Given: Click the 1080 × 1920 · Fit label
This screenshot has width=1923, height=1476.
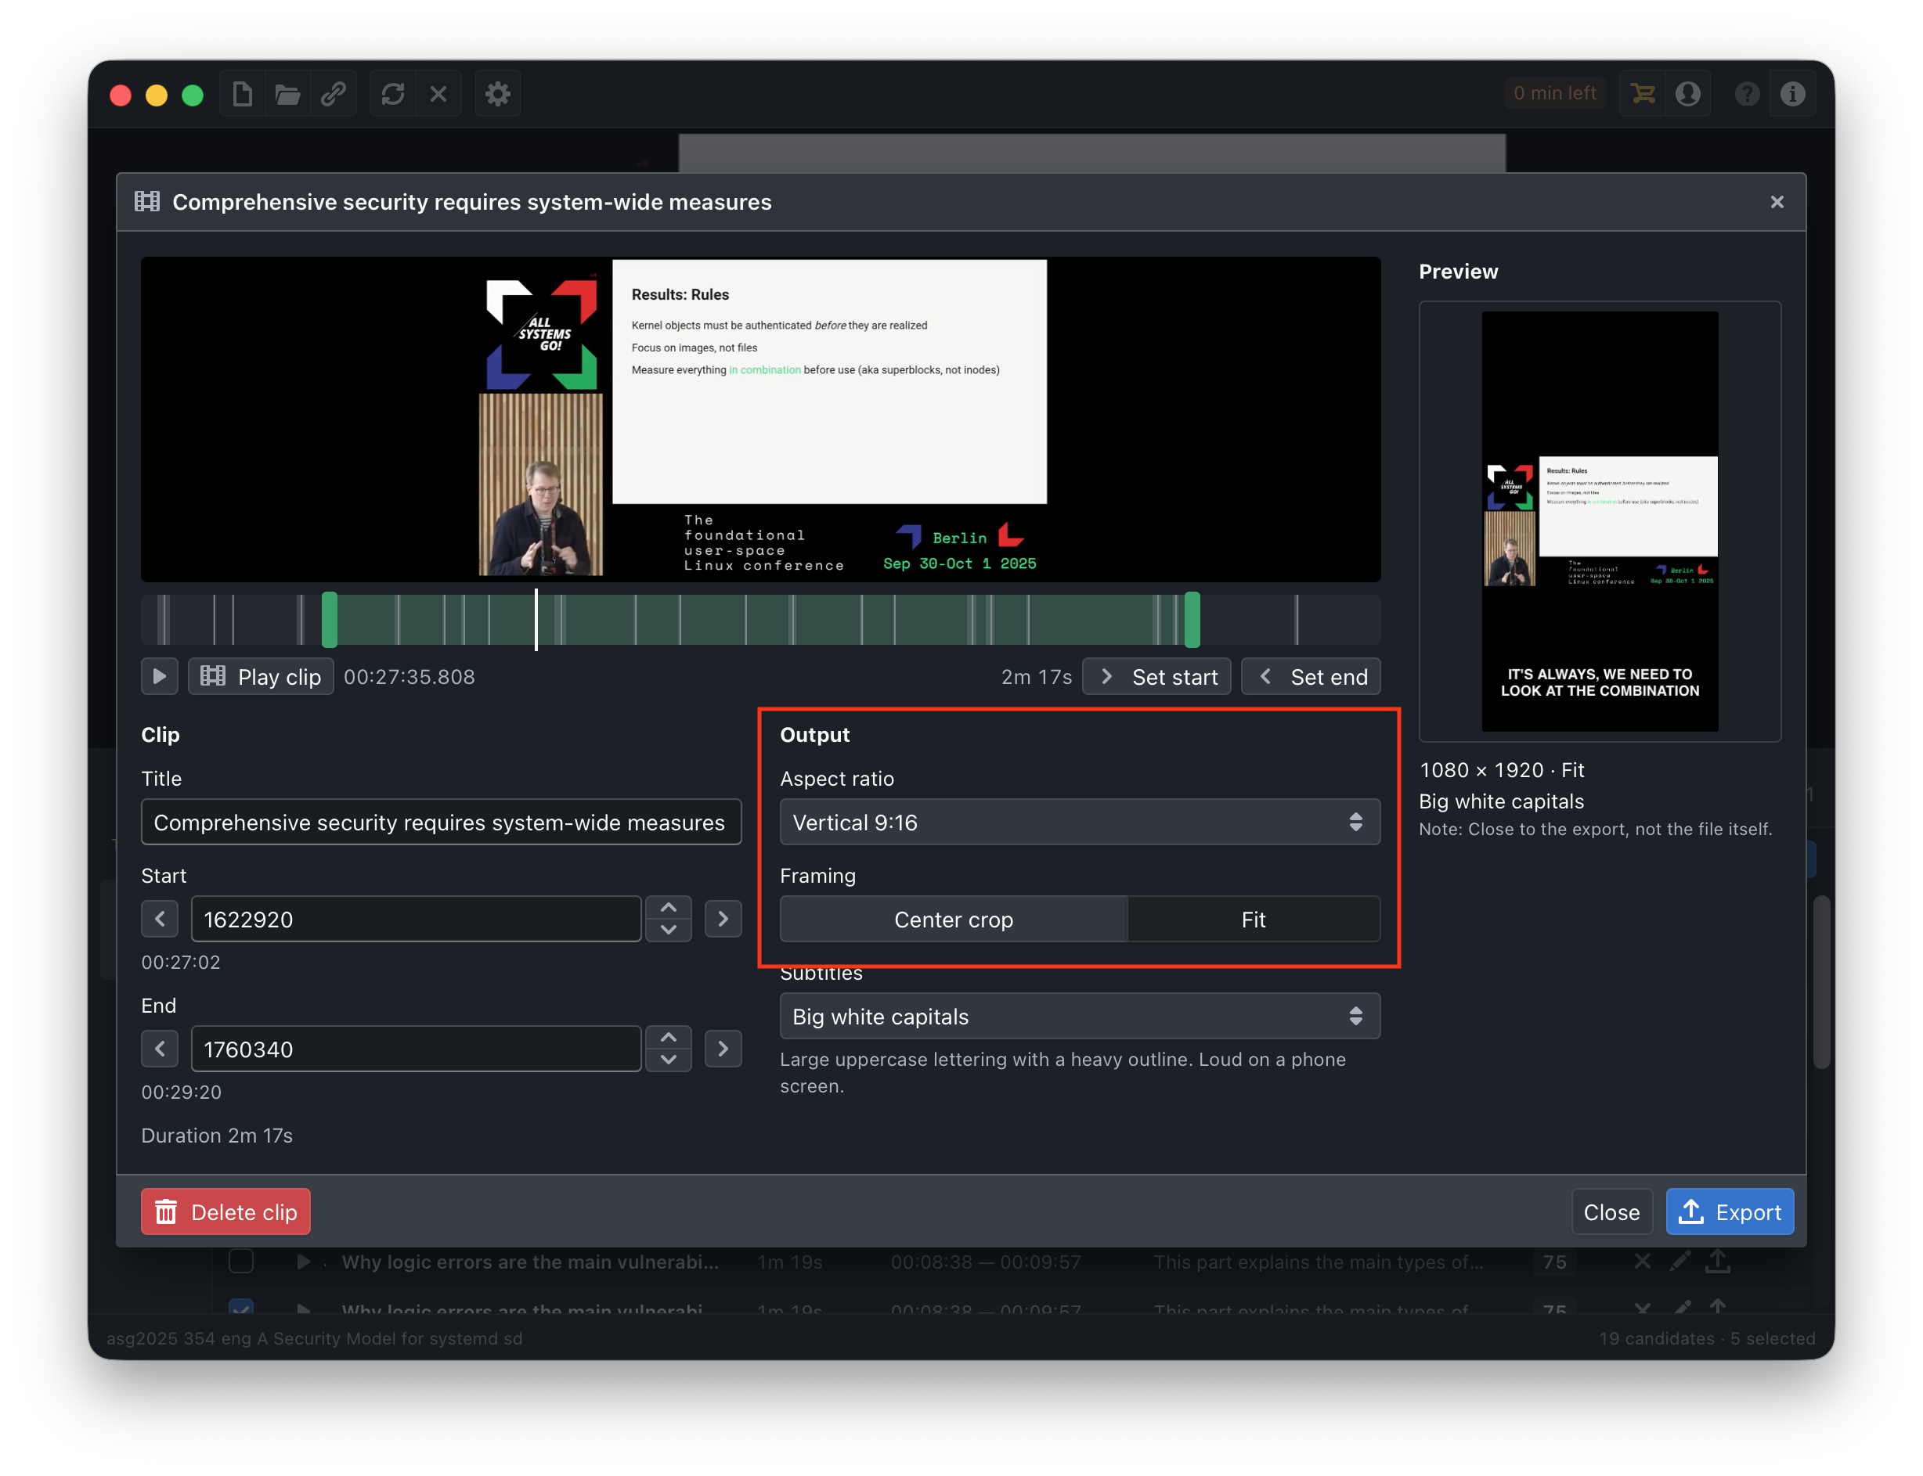Looking at the screenshot, I should click(x=1502, y=769).
